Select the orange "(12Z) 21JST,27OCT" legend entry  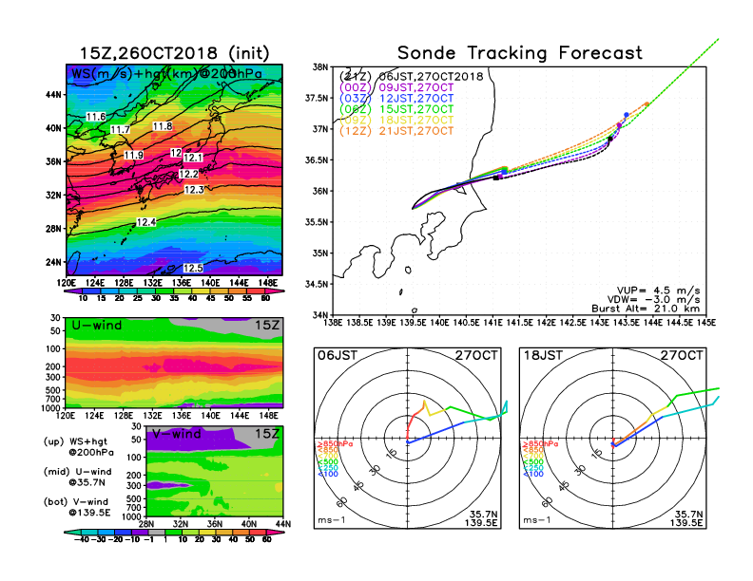coord(396,131)
